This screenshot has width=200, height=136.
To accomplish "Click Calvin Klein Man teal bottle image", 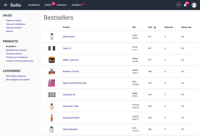I will tap(51, 129).
